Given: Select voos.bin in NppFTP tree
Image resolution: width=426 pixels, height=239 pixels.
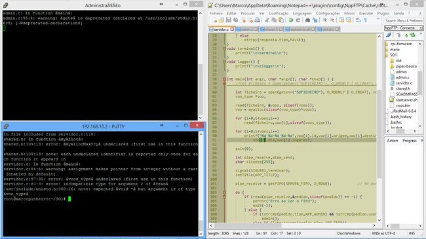Looking at the screenshot, I should pos(403,105).
